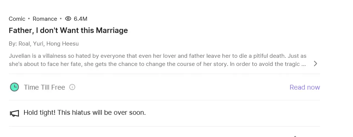Select the Comic category label
The width and height of the screenshot is (353, 137).
[17, 19]
